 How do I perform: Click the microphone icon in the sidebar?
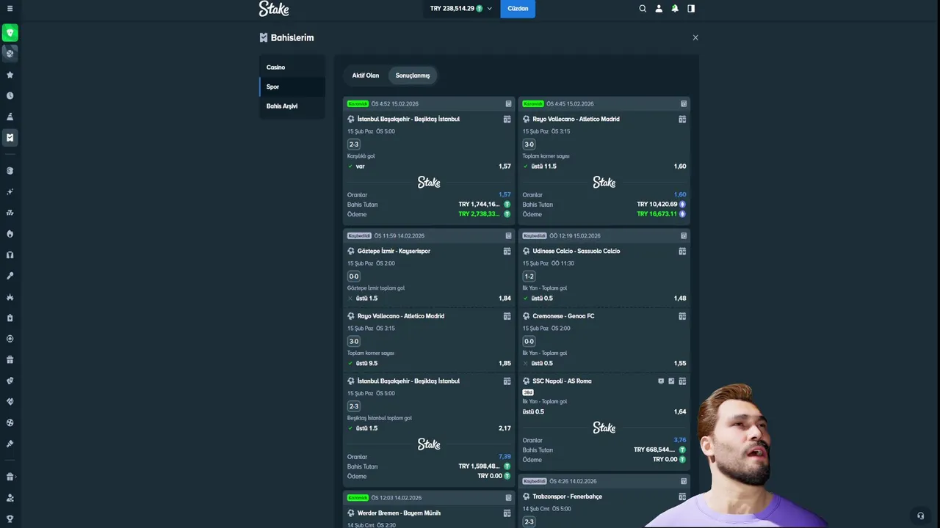10,276
